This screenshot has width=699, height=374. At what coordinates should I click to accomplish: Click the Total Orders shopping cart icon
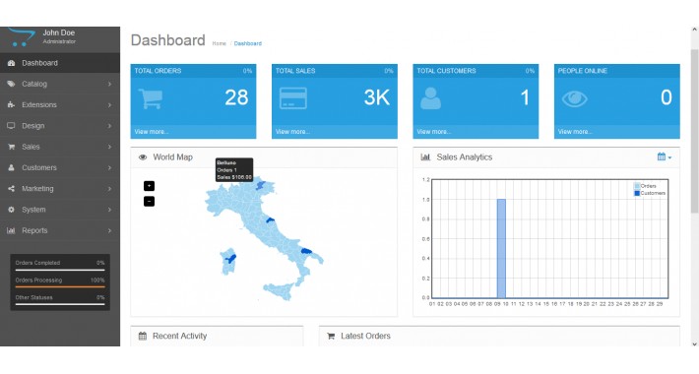(151, 98)
